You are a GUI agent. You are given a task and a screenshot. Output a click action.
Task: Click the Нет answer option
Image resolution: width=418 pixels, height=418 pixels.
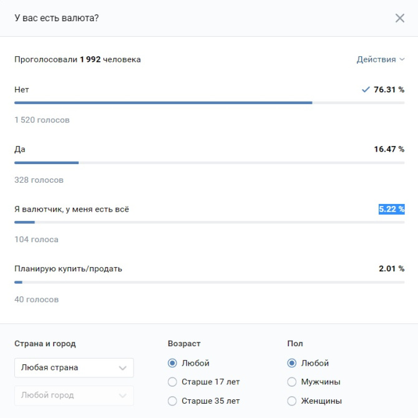tap(22, 89)
